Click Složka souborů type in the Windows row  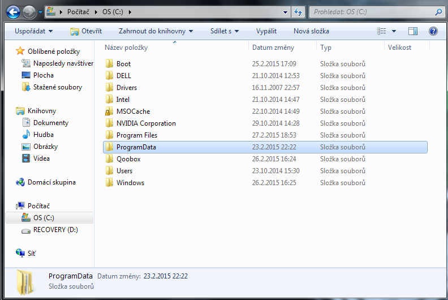click(343, 183)
